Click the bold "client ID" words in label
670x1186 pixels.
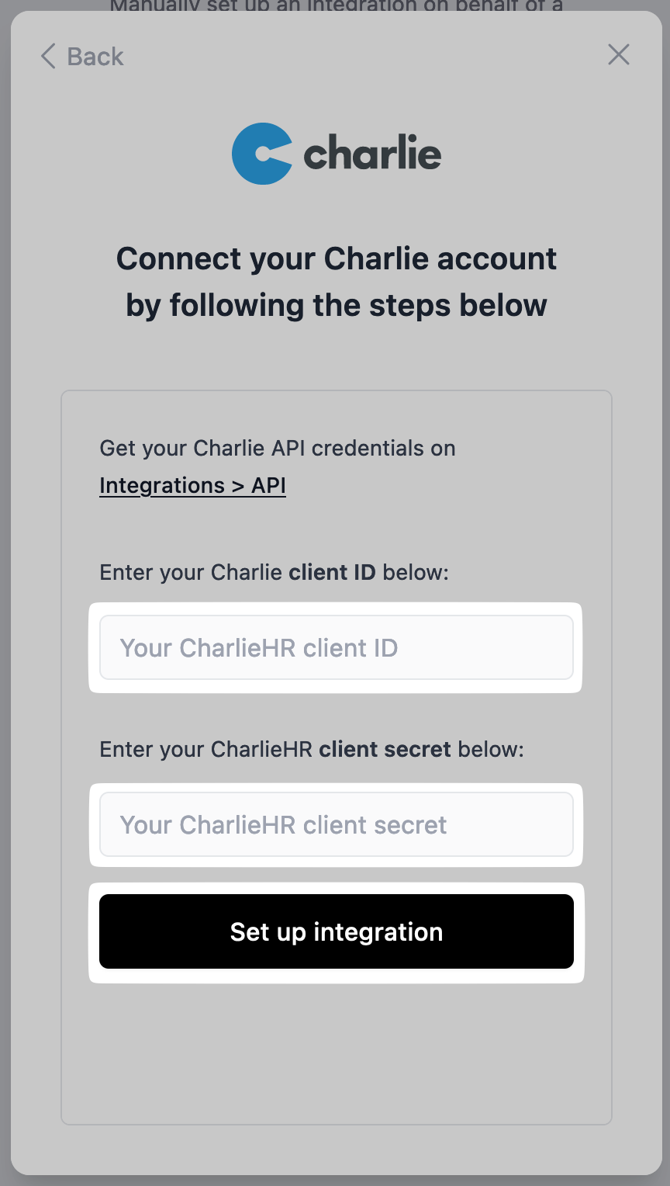click(332, 573)
